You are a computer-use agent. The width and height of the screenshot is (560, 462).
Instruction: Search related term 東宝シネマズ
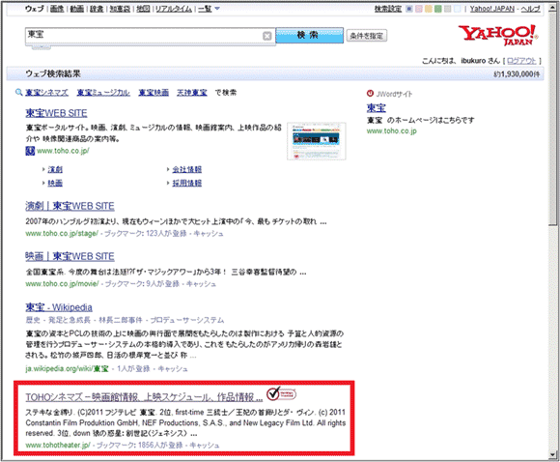(46, 92)
